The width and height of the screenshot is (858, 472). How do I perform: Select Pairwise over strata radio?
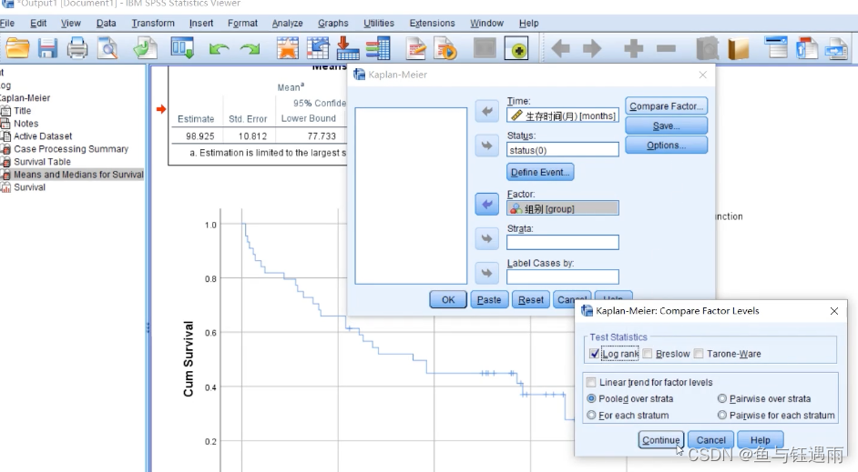(x=722, y=398)
